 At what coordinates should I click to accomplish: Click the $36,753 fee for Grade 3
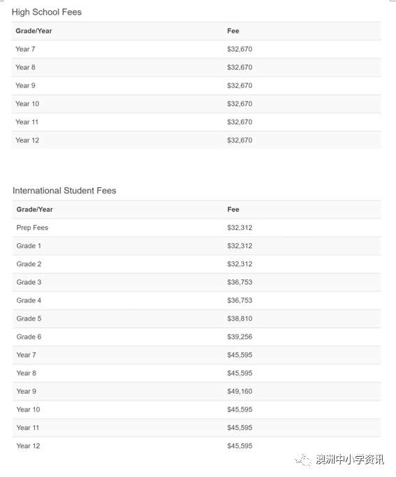[x=240, y=282]
